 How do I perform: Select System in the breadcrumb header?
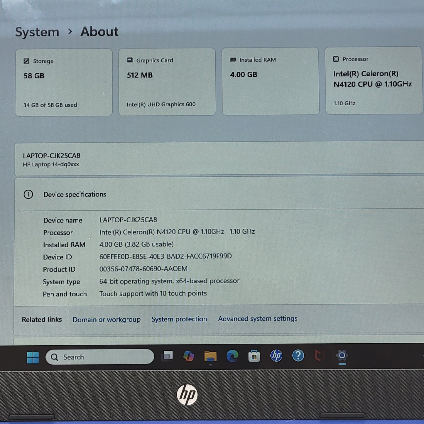click(x=37, y=32)
